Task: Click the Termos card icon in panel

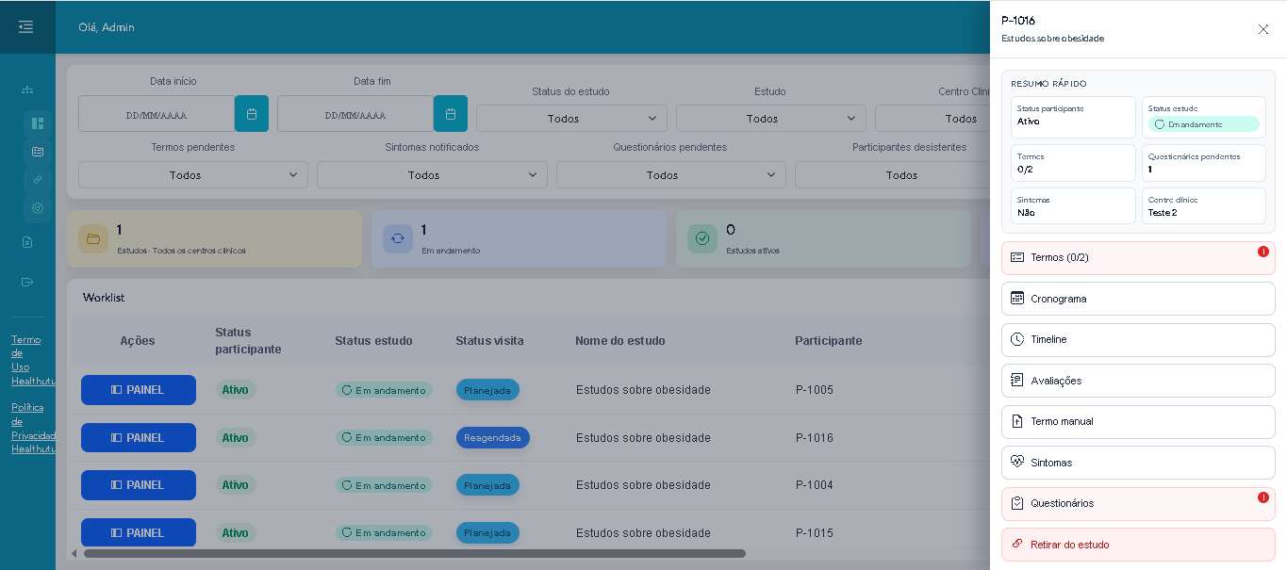Action: (x=1017, y=257)
